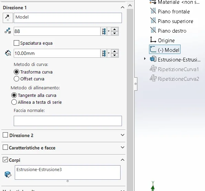Click the RipetizioneCurva2 pattern icon
Screen dimensions: 205x191
[153, 78]
